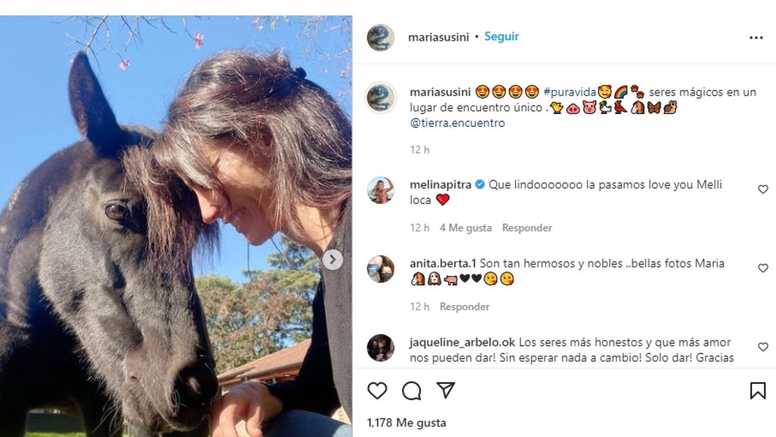Open the comment bubble icon
The image size is (776, 437).
coord(411,390)
